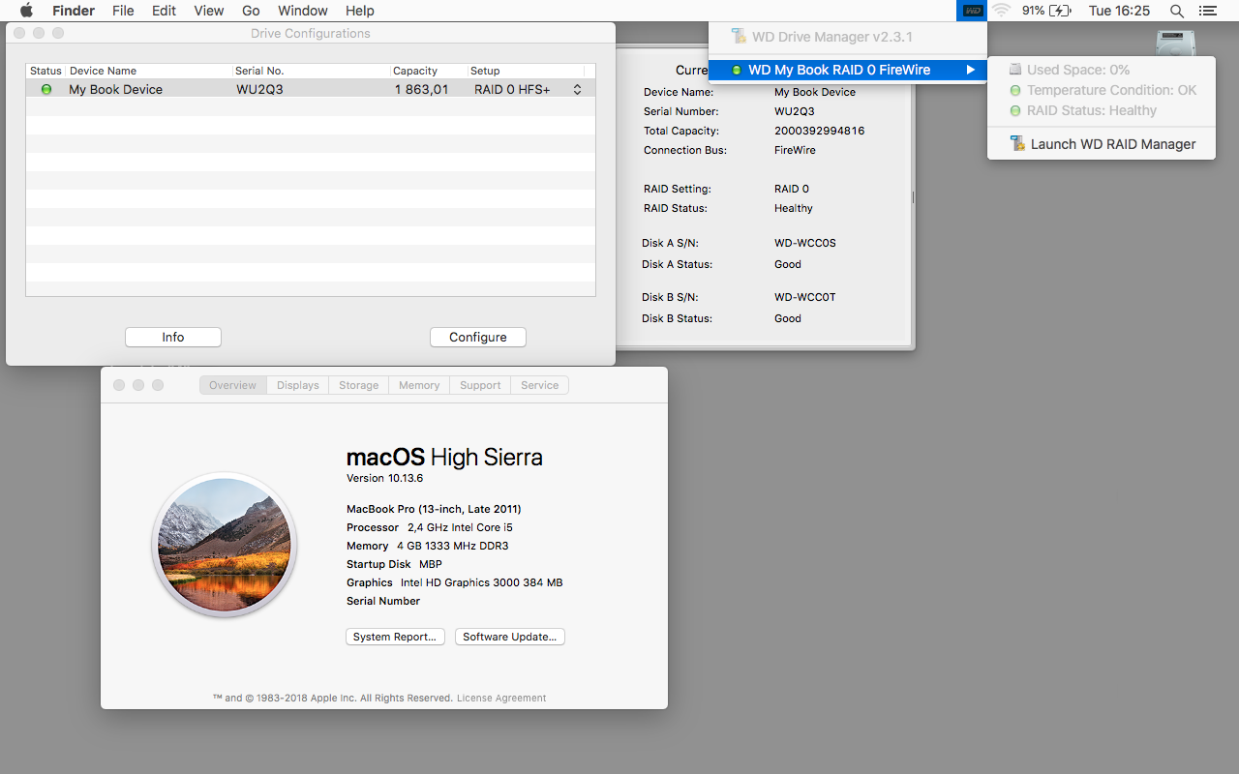Click the Info button in Drive Configurations
Screen dimensions: 1239x774
click(x=173, y=337)
